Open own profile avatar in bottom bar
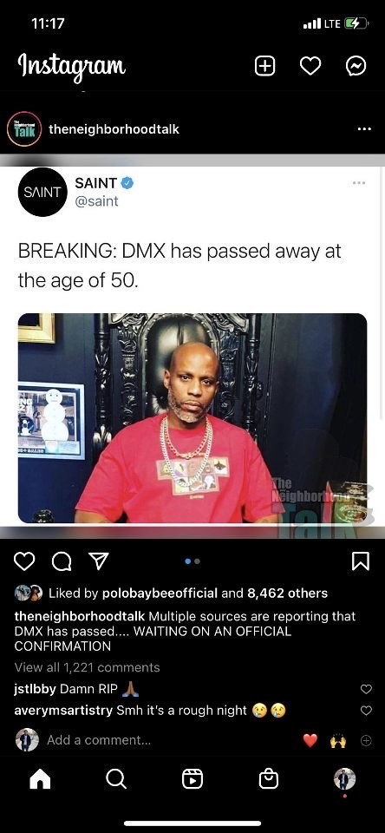This screenshot has height=833, width=385. pos(344,779)
